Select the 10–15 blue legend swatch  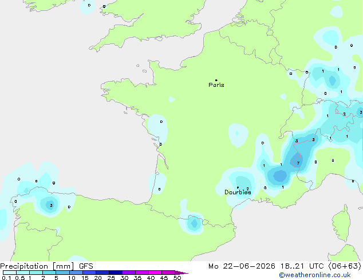(76, 273)
